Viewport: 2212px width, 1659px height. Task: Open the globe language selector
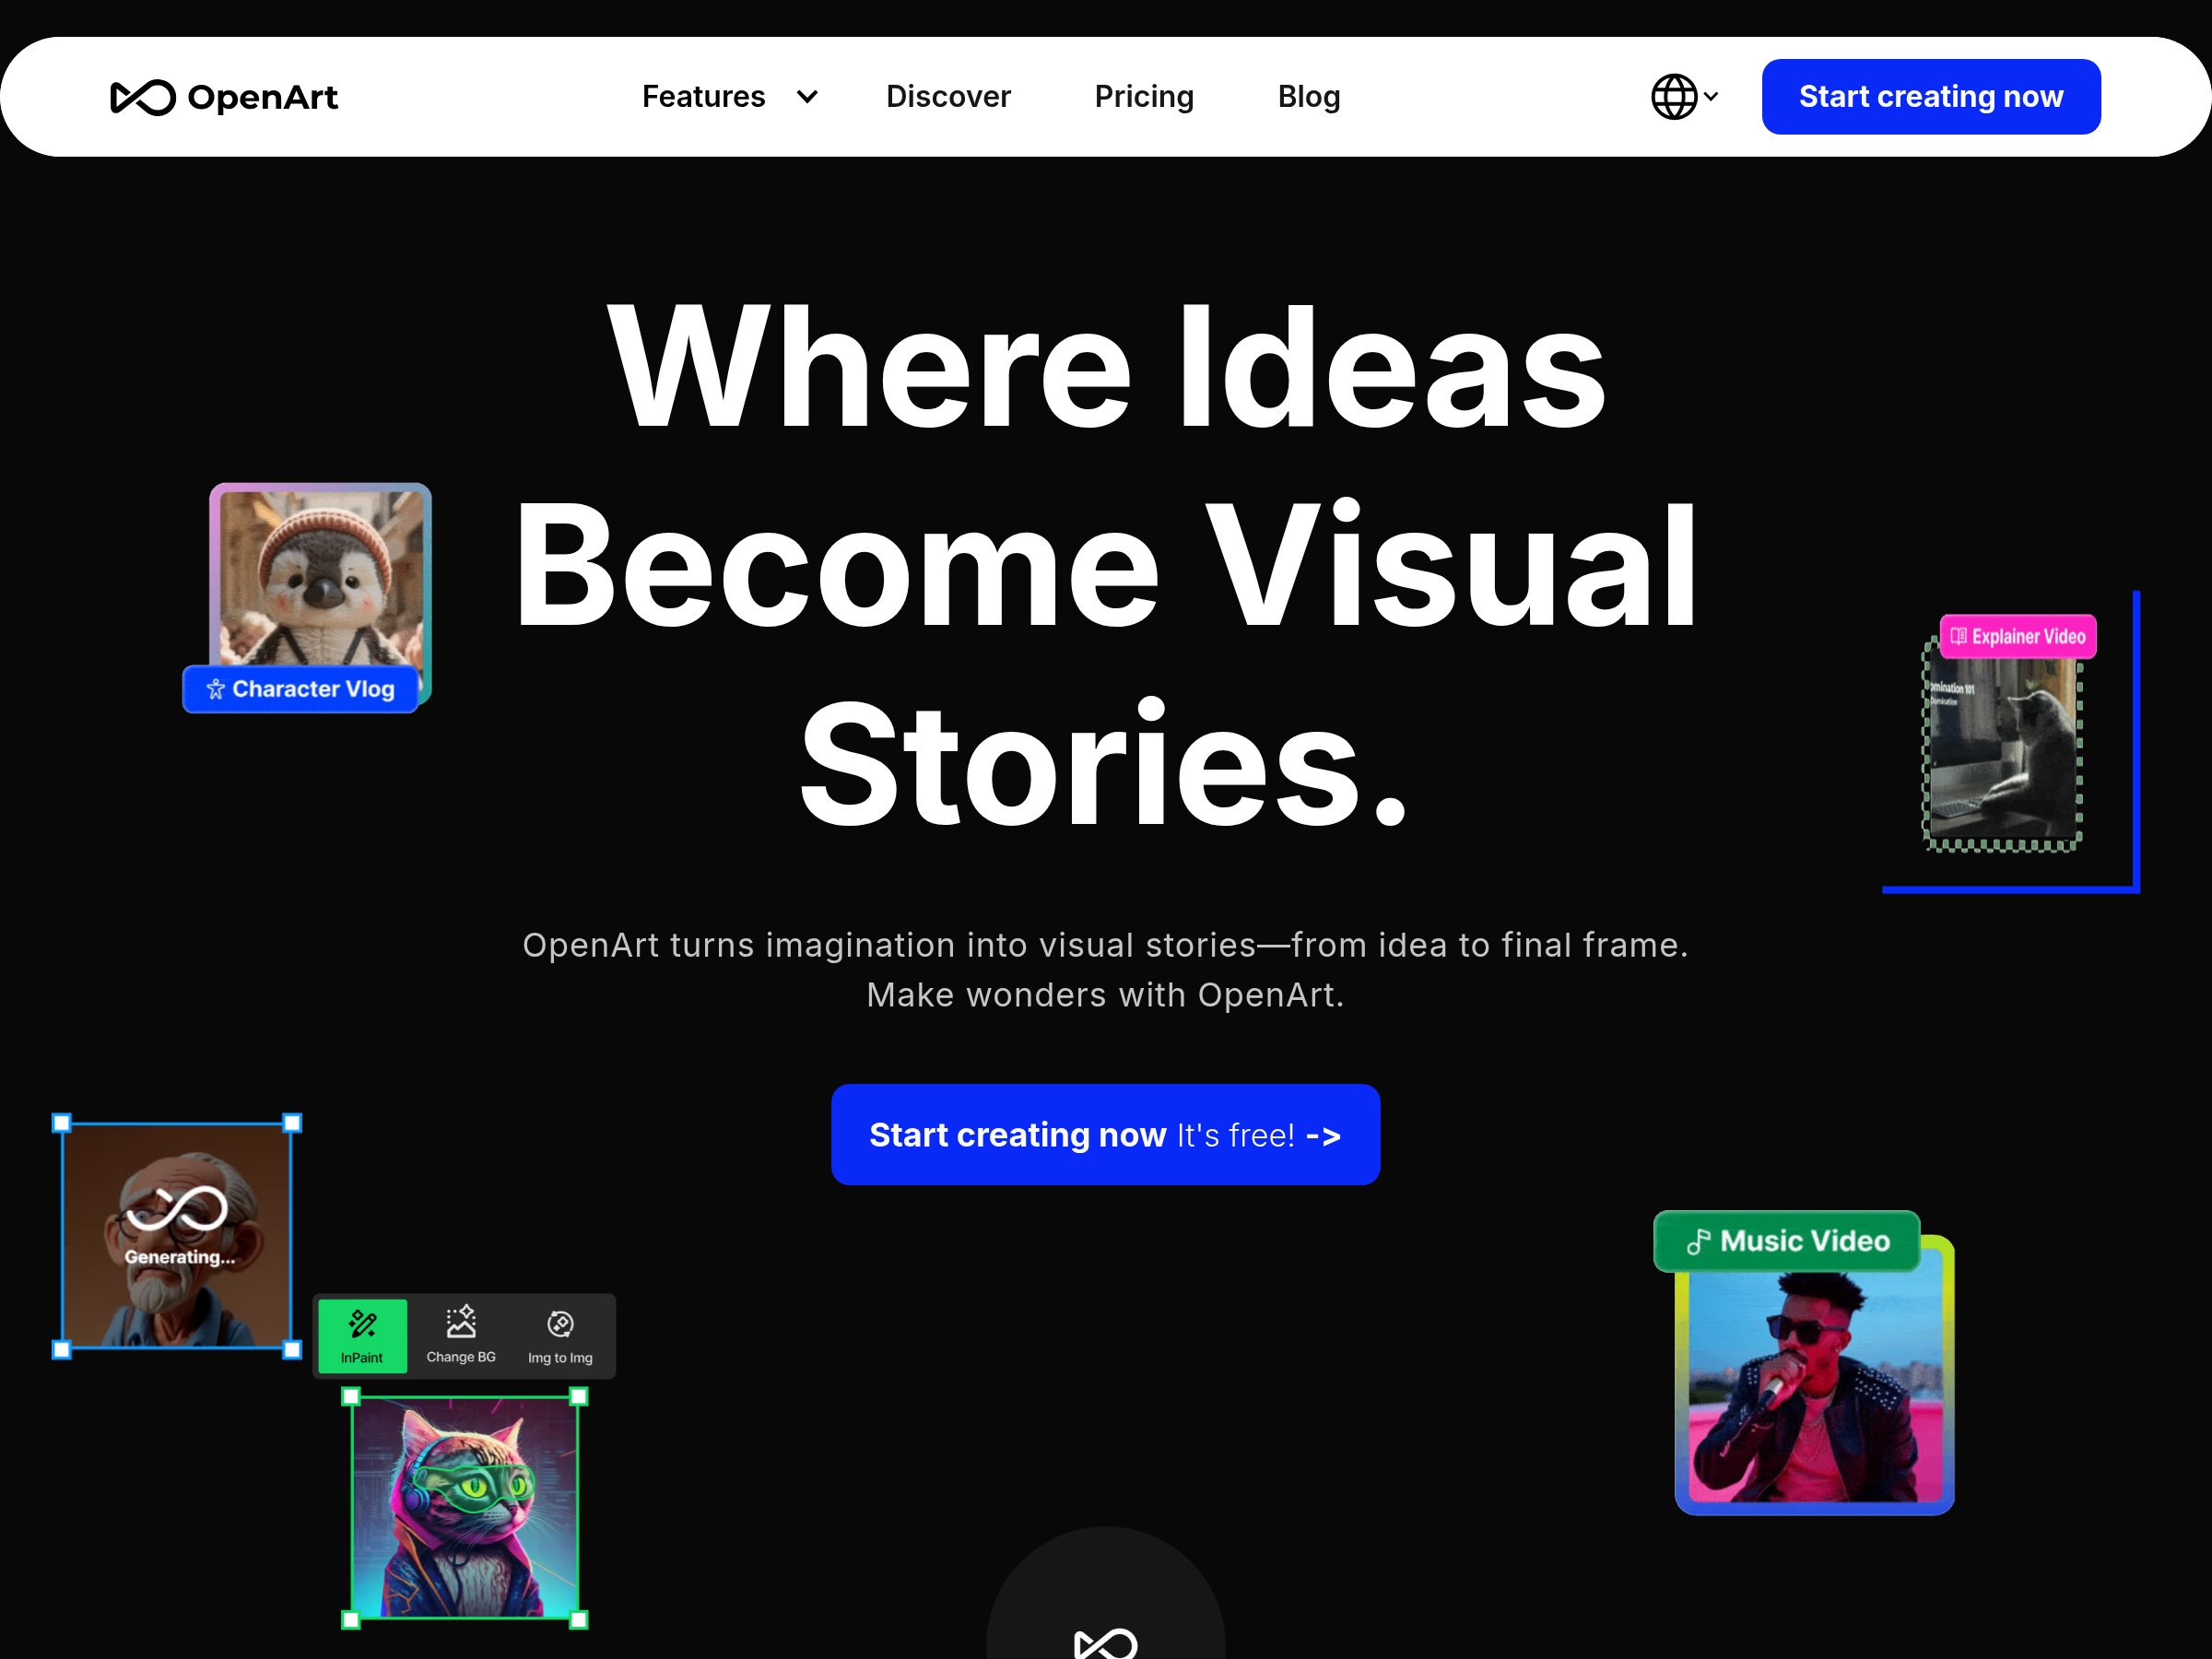tap(1673, 97)
